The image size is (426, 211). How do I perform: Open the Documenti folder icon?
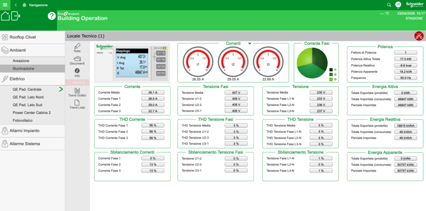pos(77,61)
